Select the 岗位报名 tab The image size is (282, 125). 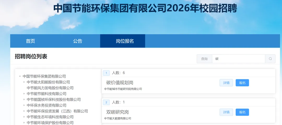[123, 41]
